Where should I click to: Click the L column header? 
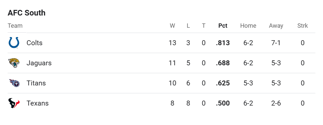pos(188,26)
